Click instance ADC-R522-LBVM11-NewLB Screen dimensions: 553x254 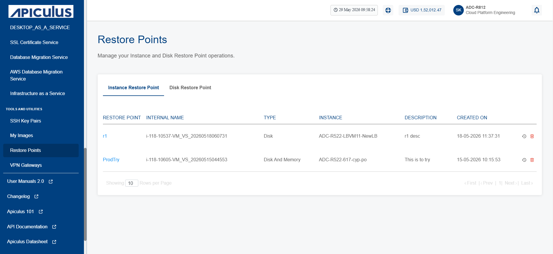pos(348,136)
